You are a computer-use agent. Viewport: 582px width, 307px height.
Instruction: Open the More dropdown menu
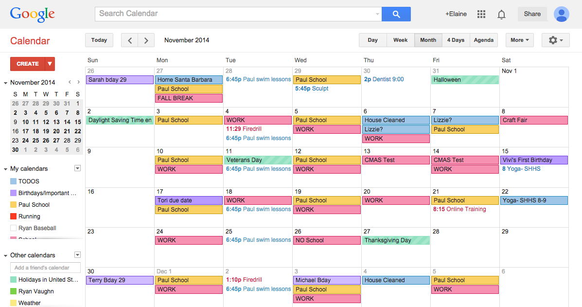(x=520, y=40)
